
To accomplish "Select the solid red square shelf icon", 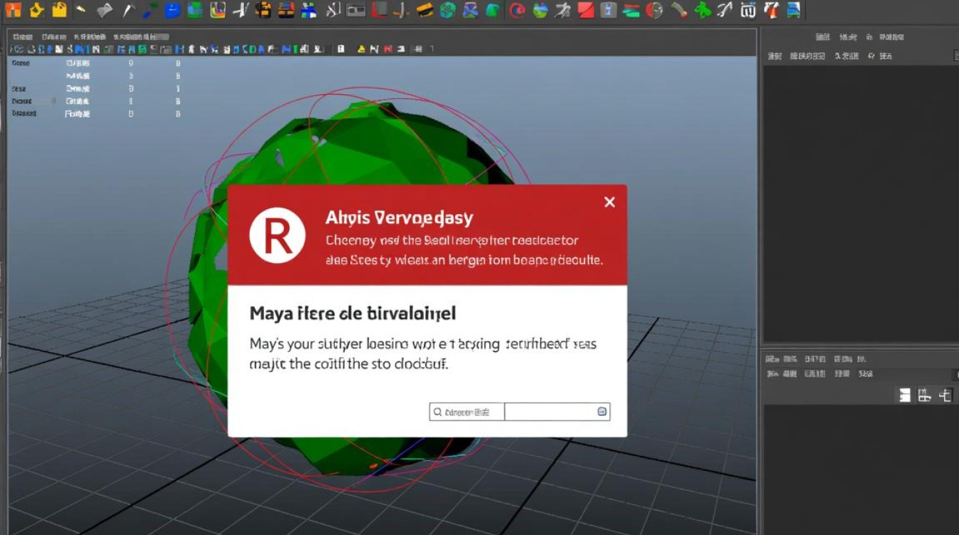I will [x=585, y=10].
